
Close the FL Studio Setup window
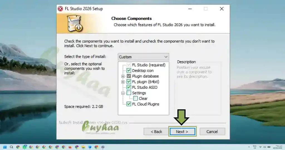pos(222,9)
